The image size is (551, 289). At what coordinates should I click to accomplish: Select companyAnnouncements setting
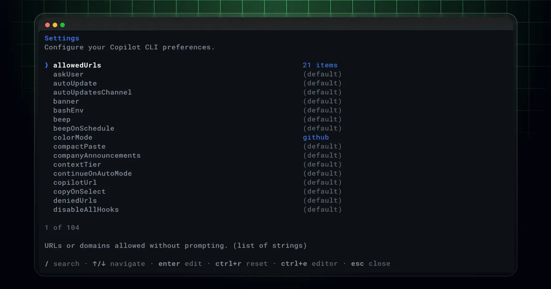(97, 156)
